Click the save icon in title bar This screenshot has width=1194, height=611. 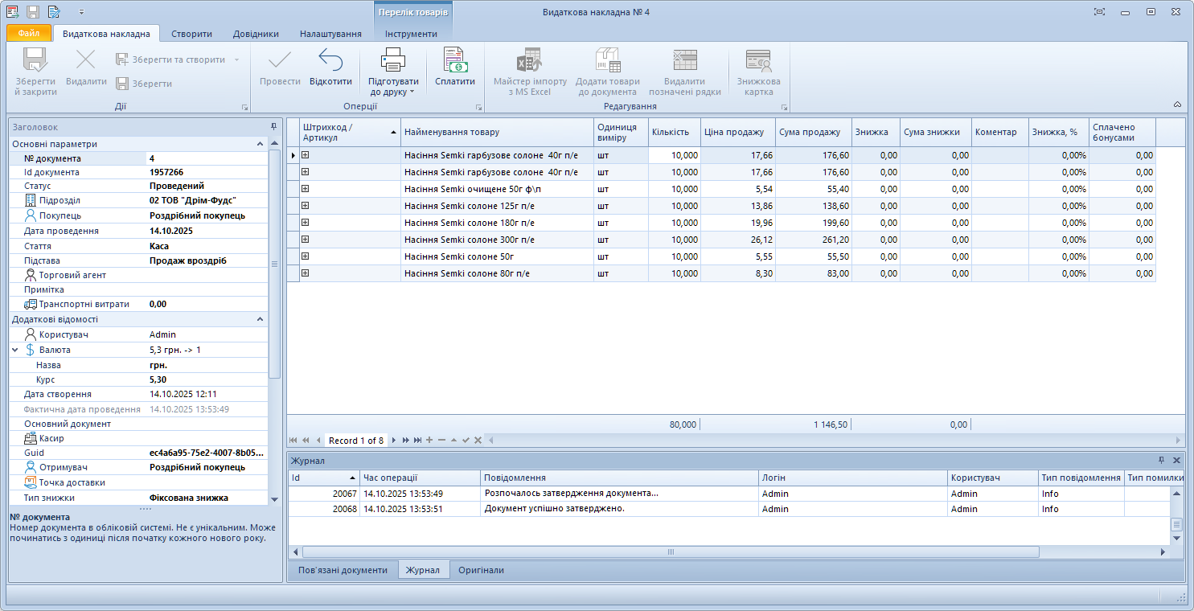(x=33, y=12)
